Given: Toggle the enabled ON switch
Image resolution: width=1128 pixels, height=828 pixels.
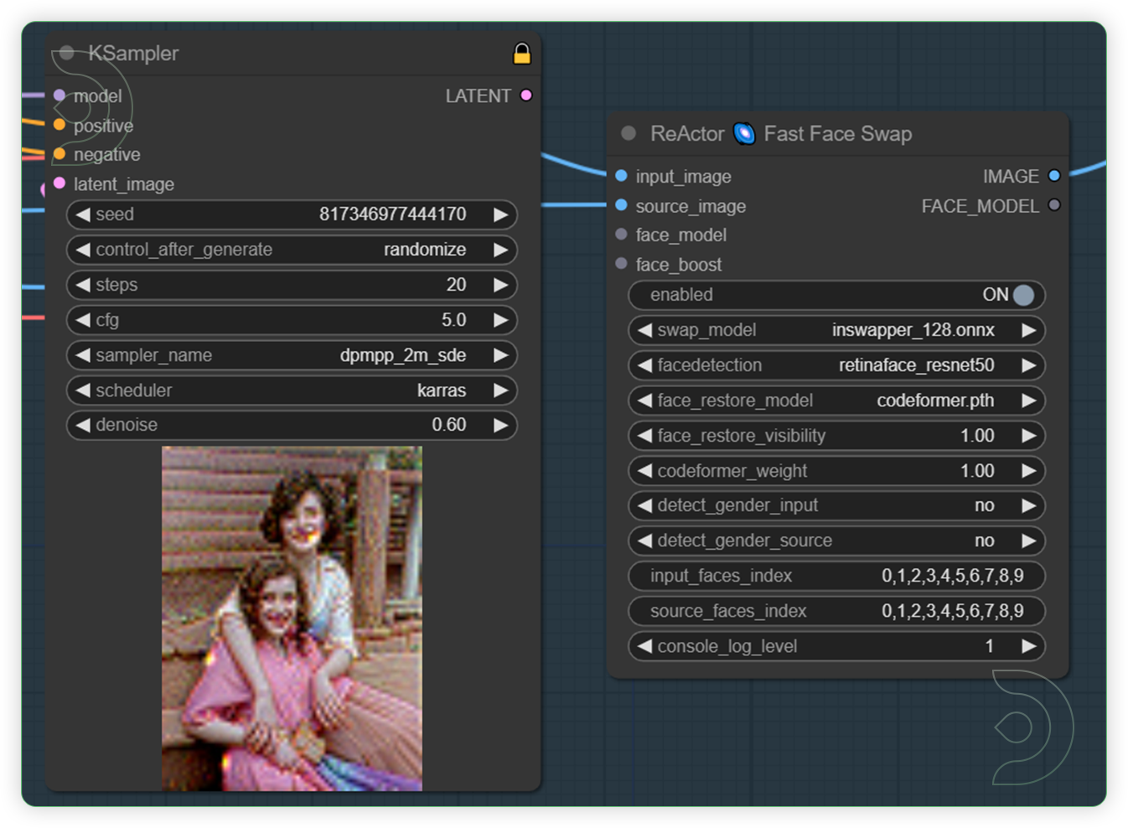Looking at the screenshot, I should click(1022, 295).
